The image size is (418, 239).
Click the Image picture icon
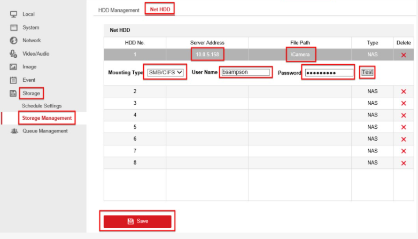pos(14,67)
